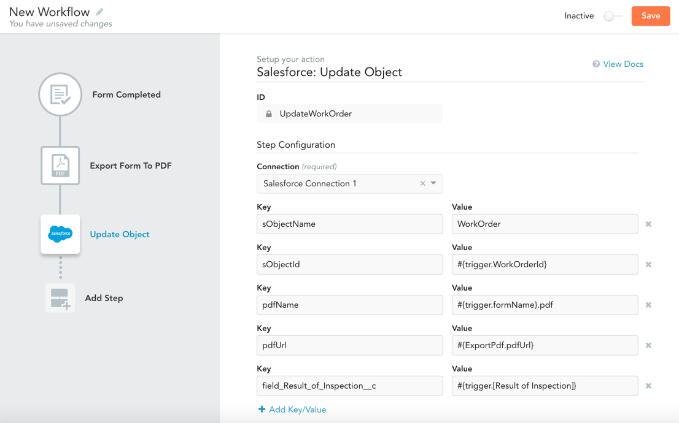
Task: Click the UpdateWorkOrder ID field
Action: [x=350, y=114]
